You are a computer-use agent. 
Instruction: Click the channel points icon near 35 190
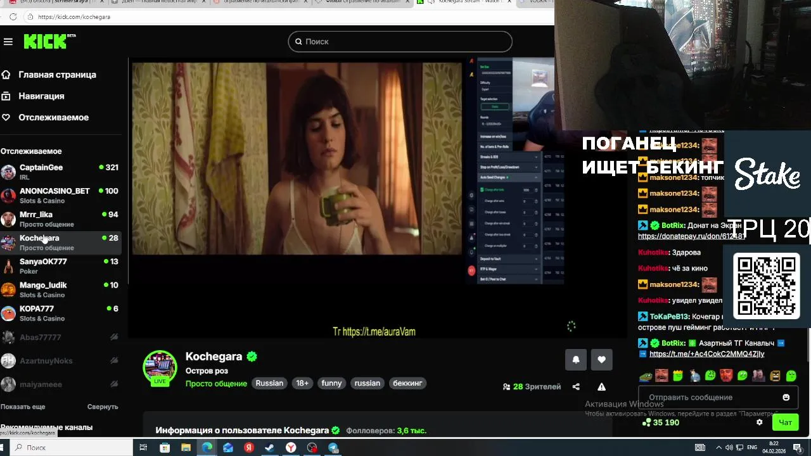(646, 422)
